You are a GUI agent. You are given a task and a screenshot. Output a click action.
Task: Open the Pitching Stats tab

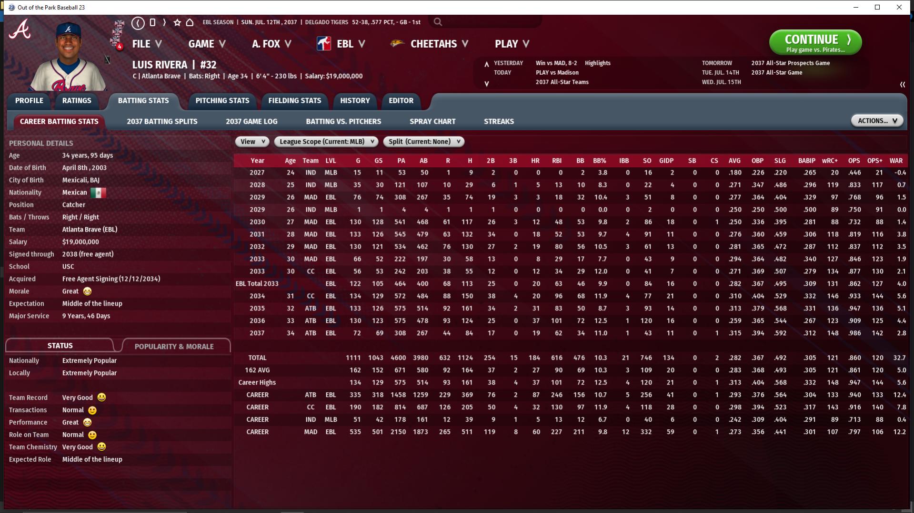[x=222, y=101]
